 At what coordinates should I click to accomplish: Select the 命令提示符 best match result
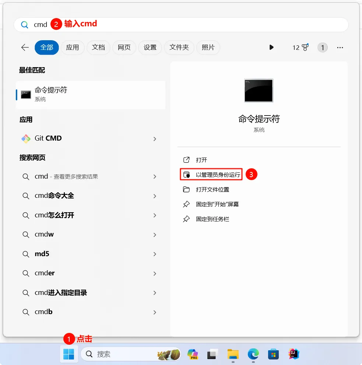[x=91, y=95]
